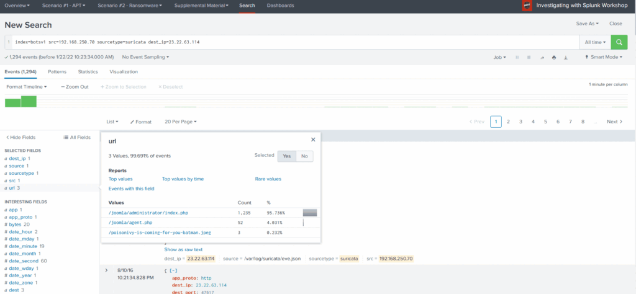The height and width of the screenshot is (294, 636).
Task: Open Supplemental Material menu
Action: 201,6
